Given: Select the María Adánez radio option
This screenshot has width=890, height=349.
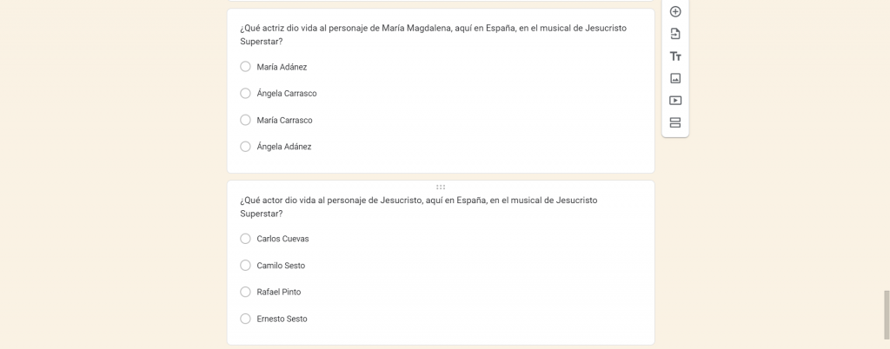Looking at the screenshot, I should [245, 67].
